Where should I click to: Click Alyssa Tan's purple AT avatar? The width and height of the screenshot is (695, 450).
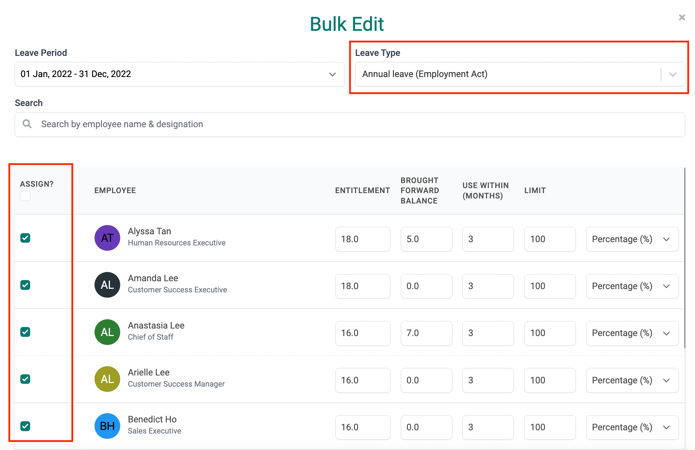click(x=107, y=238)
